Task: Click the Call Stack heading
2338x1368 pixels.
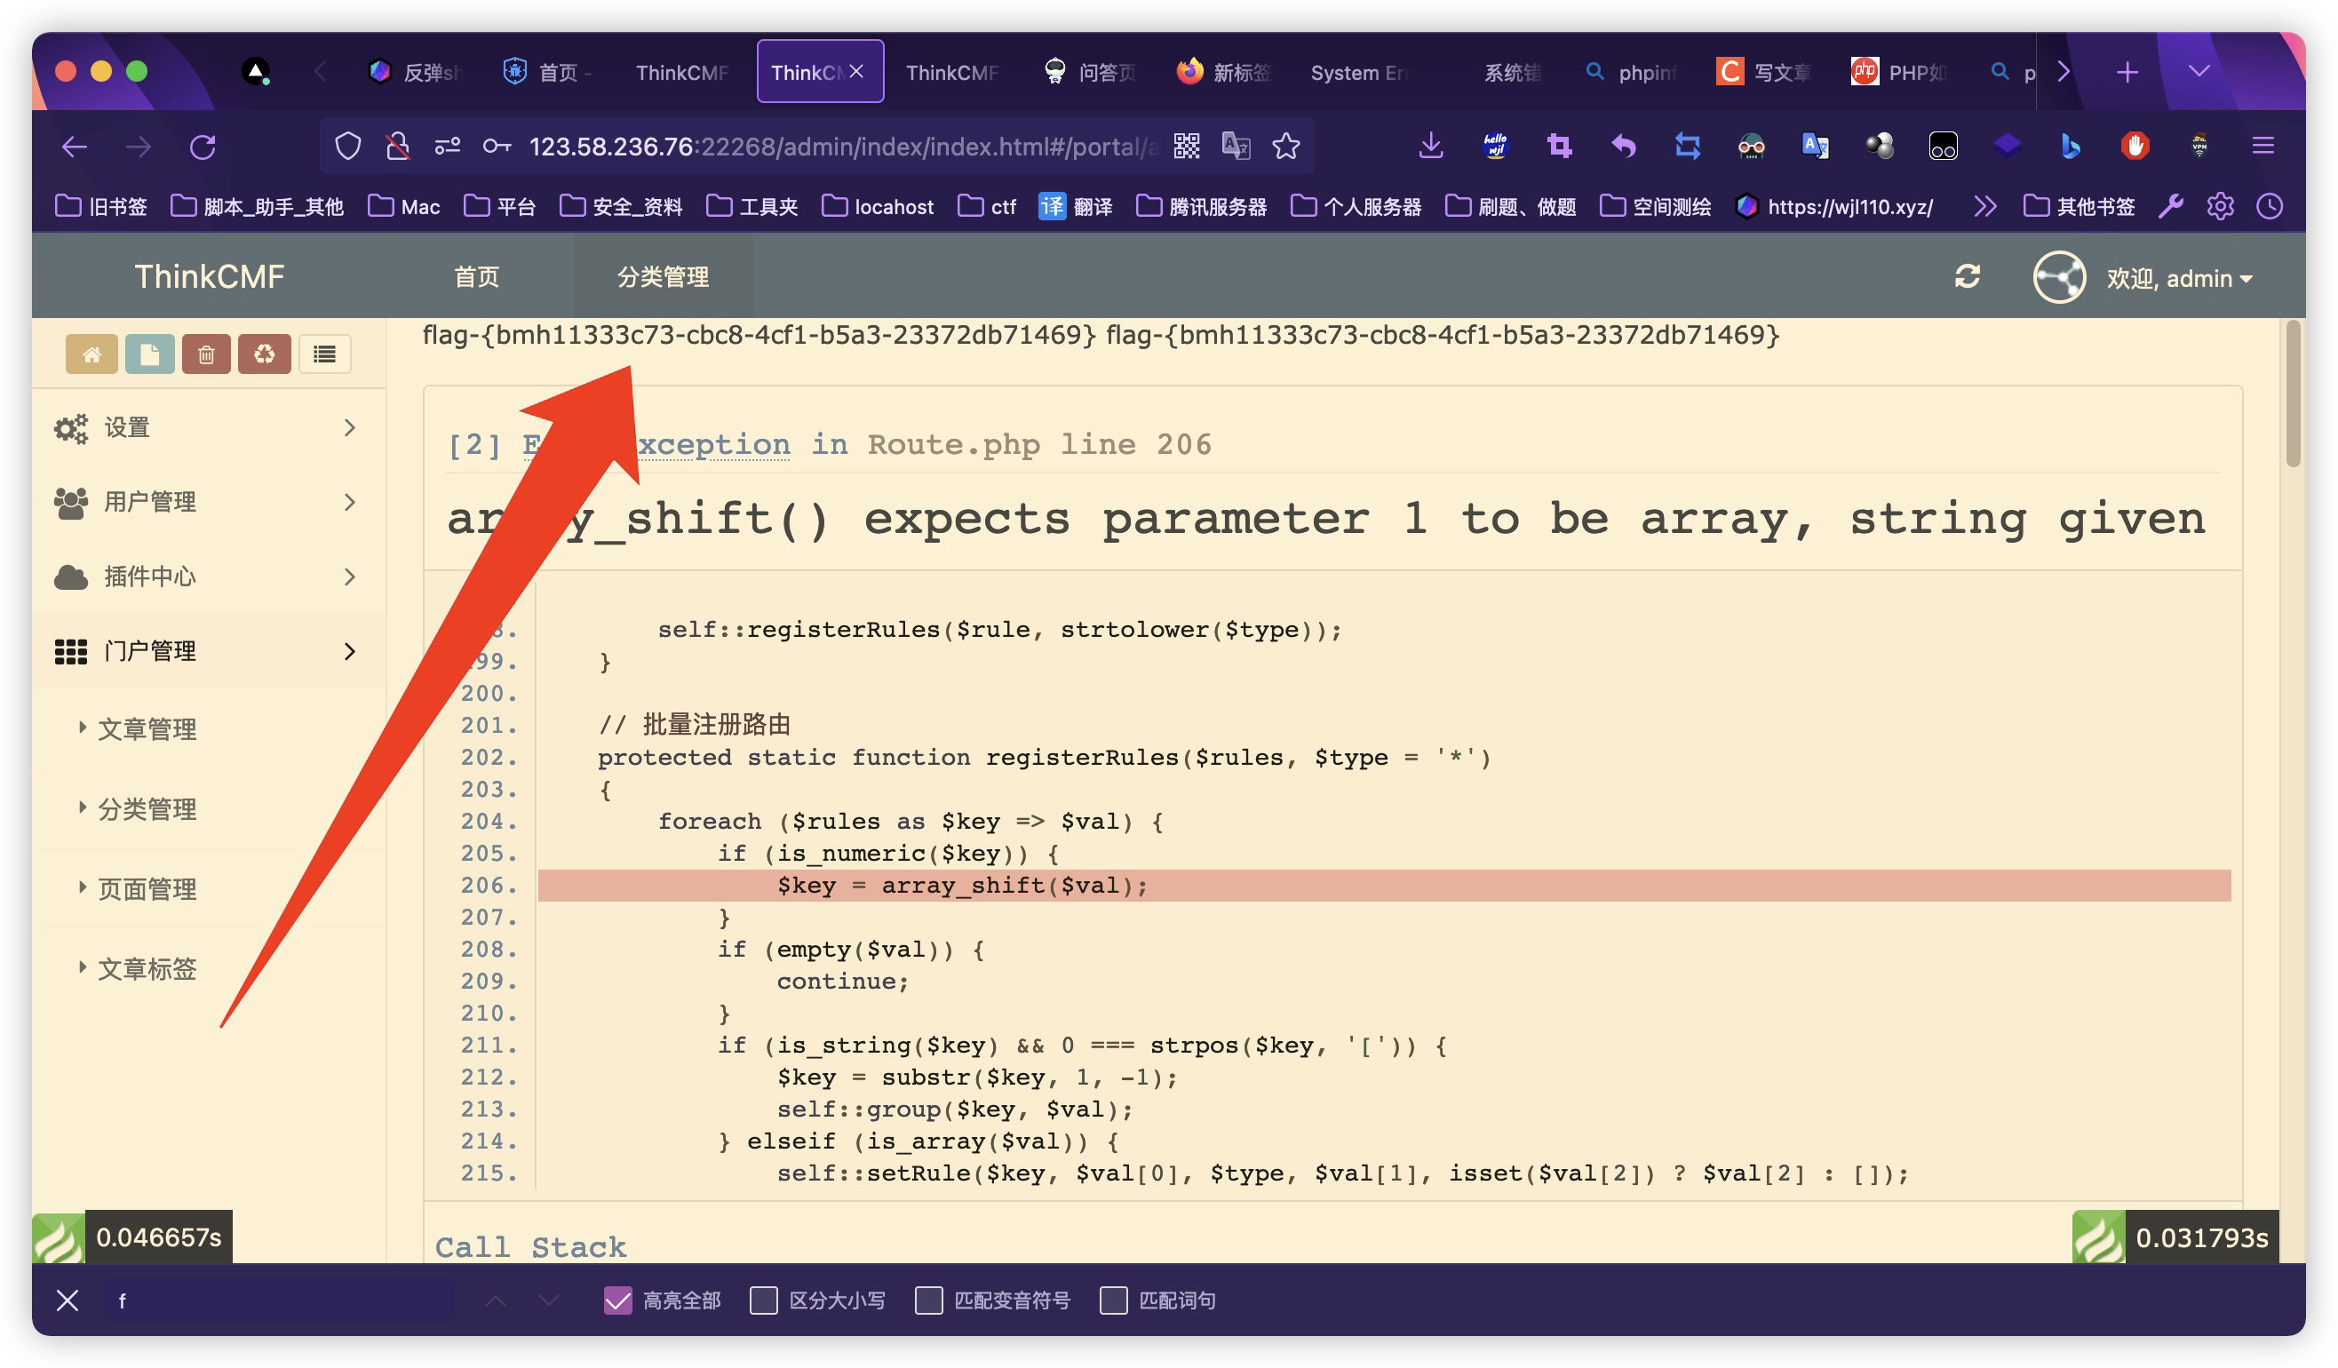Action: 530,1246
